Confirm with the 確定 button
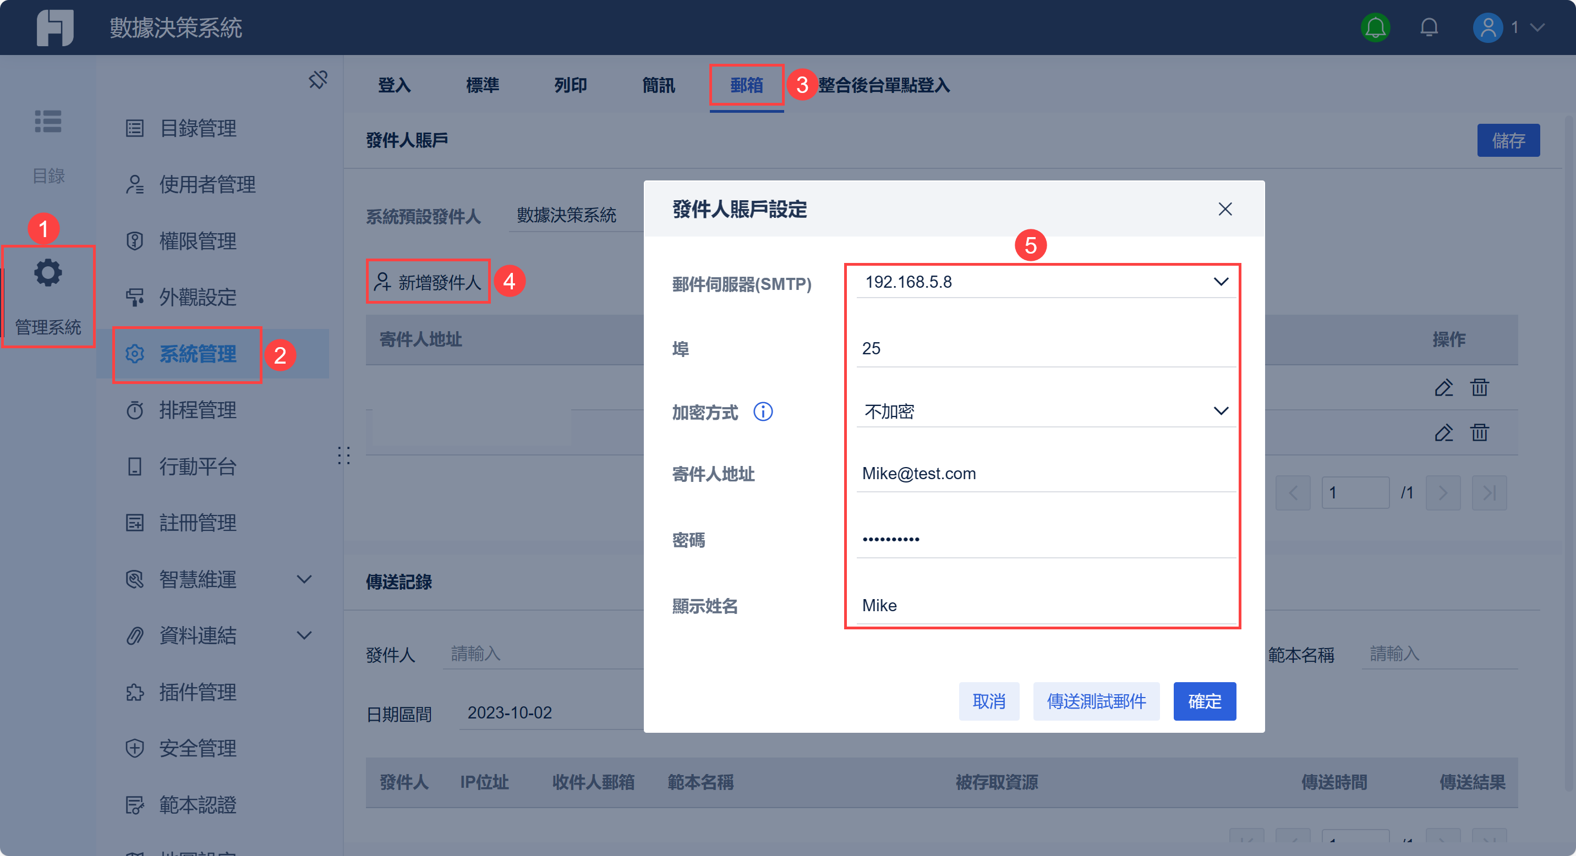1576x856 pixels. pyautogui.click(x=1203, y=701)
